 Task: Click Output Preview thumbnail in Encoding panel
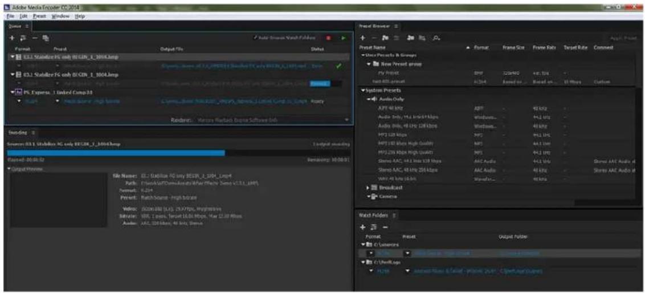click(x=59, y=200)
